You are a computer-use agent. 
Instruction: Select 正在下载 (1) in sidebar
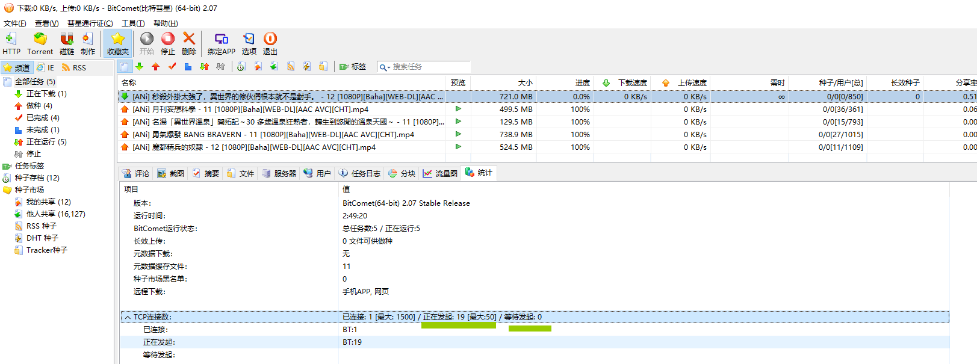[46, 94]
